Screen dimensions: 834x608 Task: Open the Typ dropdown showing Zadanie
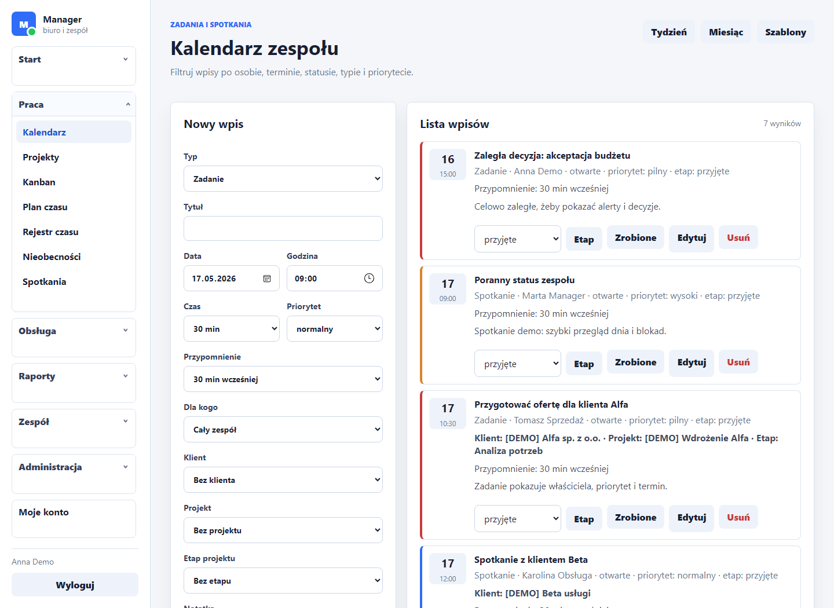click(x=283, y=179)
